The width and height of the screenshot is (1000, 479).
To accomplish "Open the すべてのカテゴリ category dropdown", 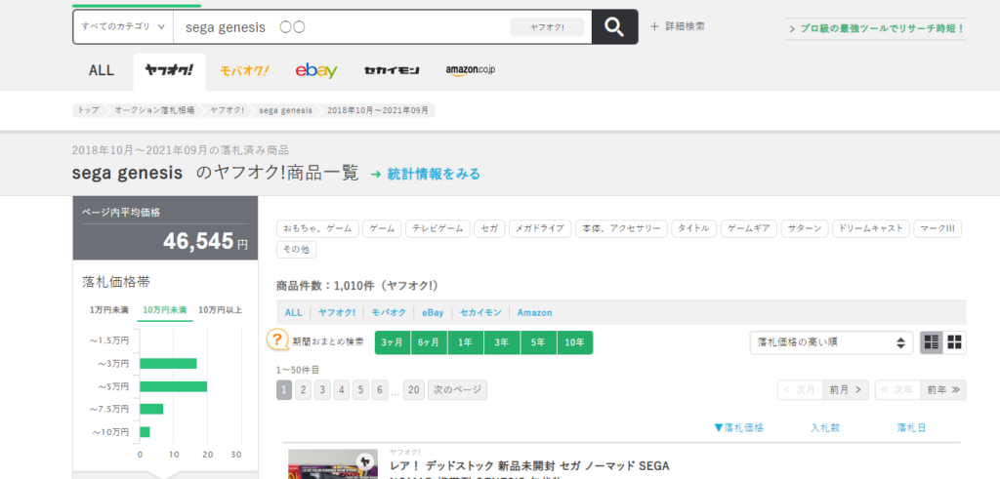I will pyautogui.click(x=123, y=26).
